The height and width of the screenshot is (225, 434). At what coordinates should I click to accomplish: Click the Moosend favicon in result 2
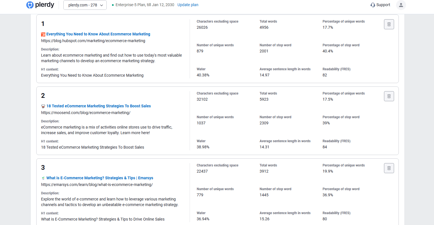pos(43,106)
